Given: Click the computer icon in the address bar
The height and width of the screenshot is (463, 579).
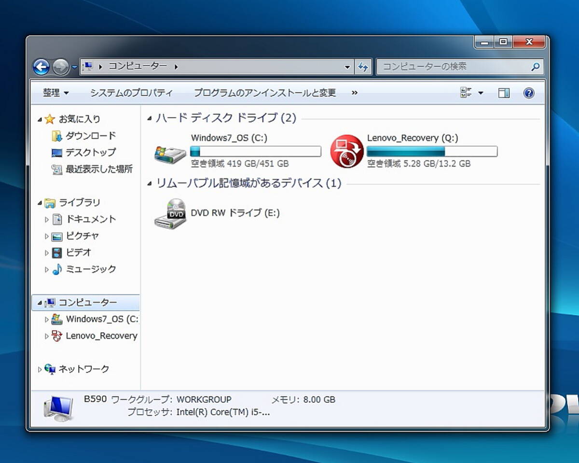Looking at the screenshot, I should coord(88,66).
